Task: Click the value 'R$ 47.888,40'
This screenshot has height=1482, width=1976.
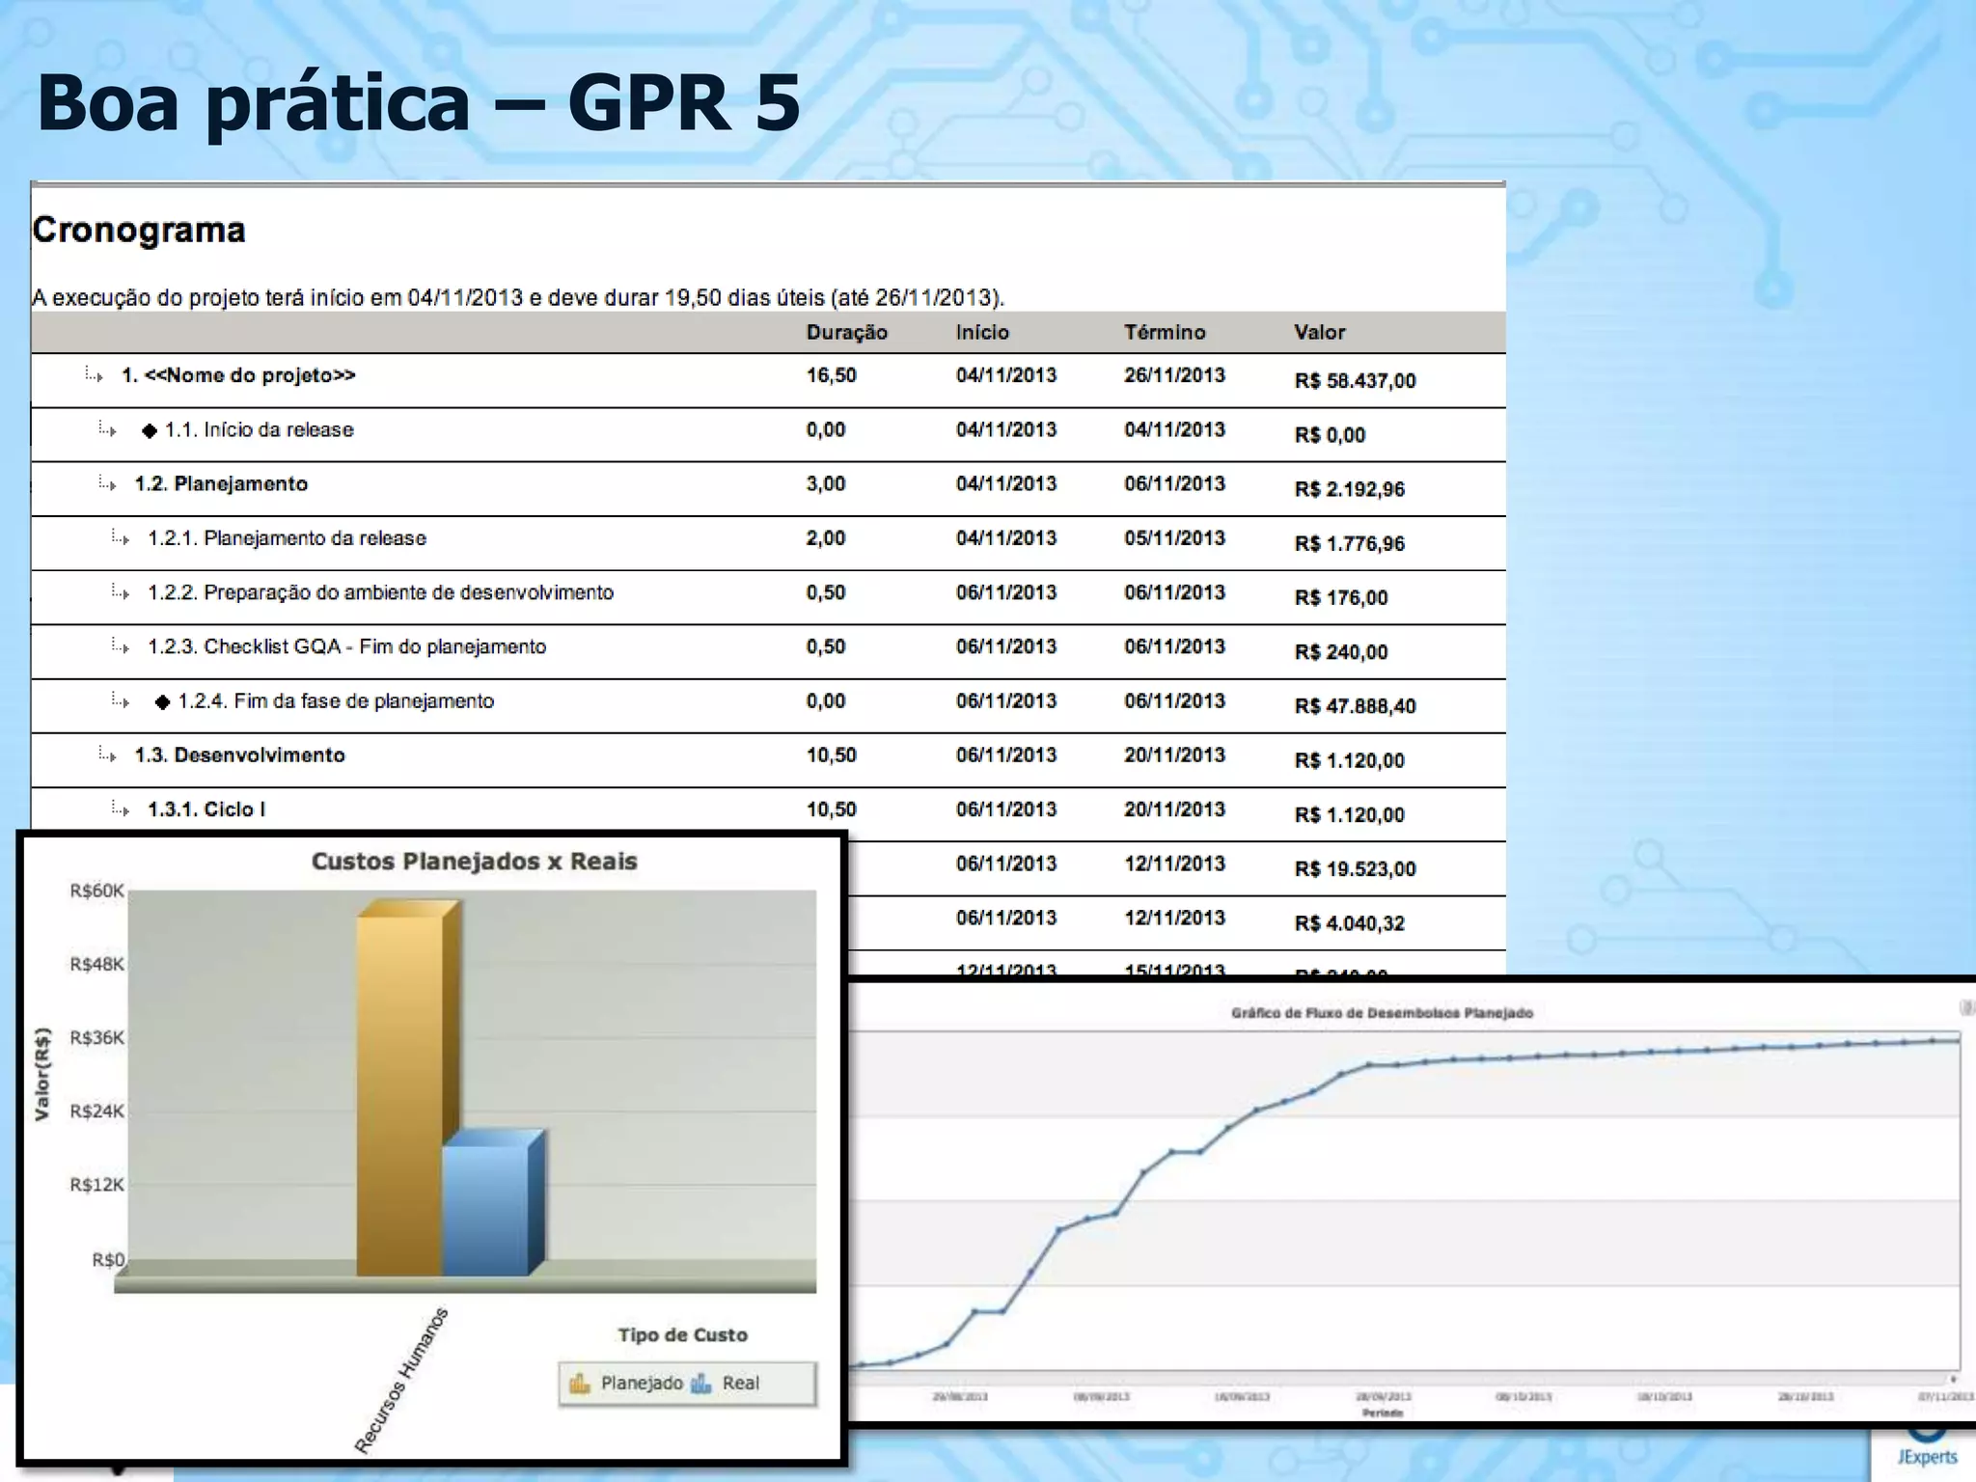Action: coord(1355,705)
